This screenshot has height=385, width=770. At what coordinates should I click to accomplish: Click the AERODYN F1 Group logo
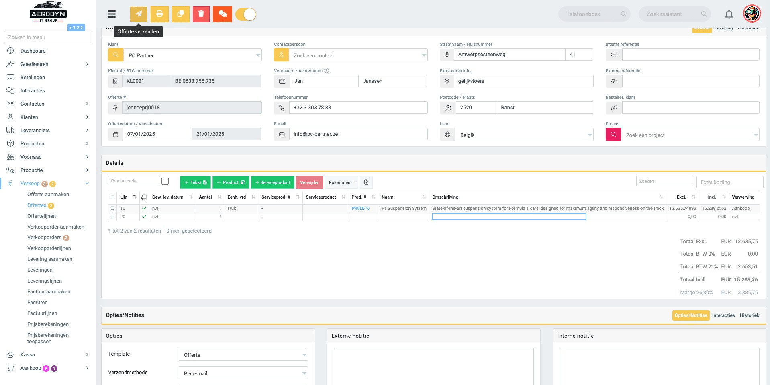coord(48,12)
